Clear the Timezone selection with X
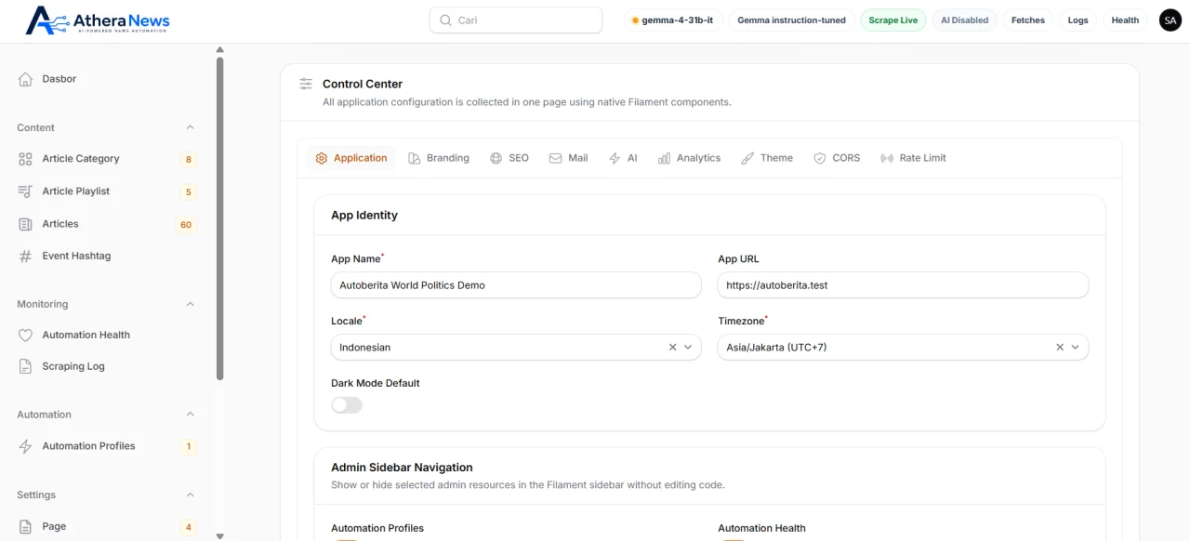 pos(1059,347)
